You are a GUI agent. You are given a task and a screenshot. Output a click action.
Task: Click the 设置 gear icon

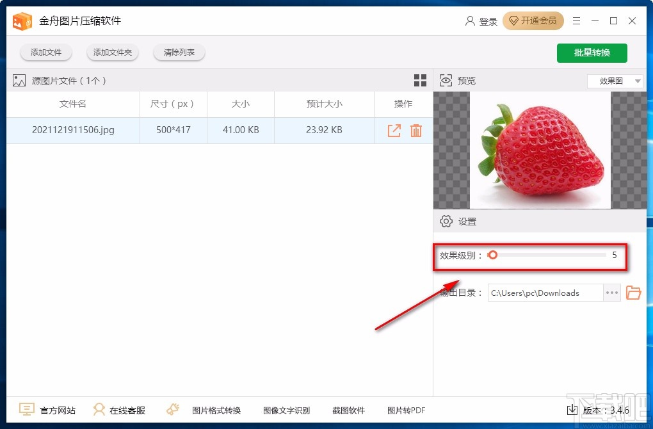pyautogui.click(x=446, y=221)
